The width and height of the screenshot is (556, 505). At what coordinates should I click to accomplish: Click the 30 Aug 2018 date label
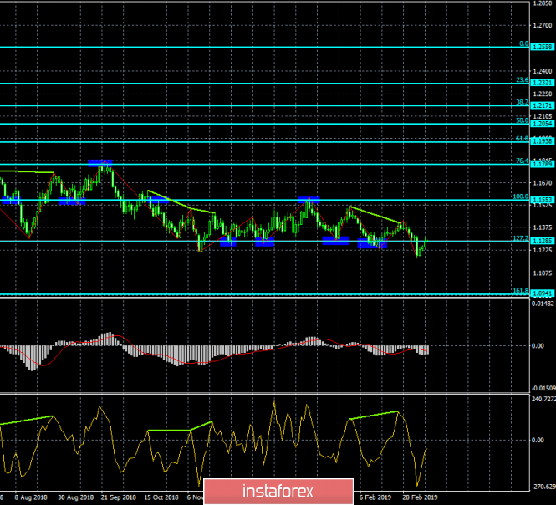tap(75, 497)
